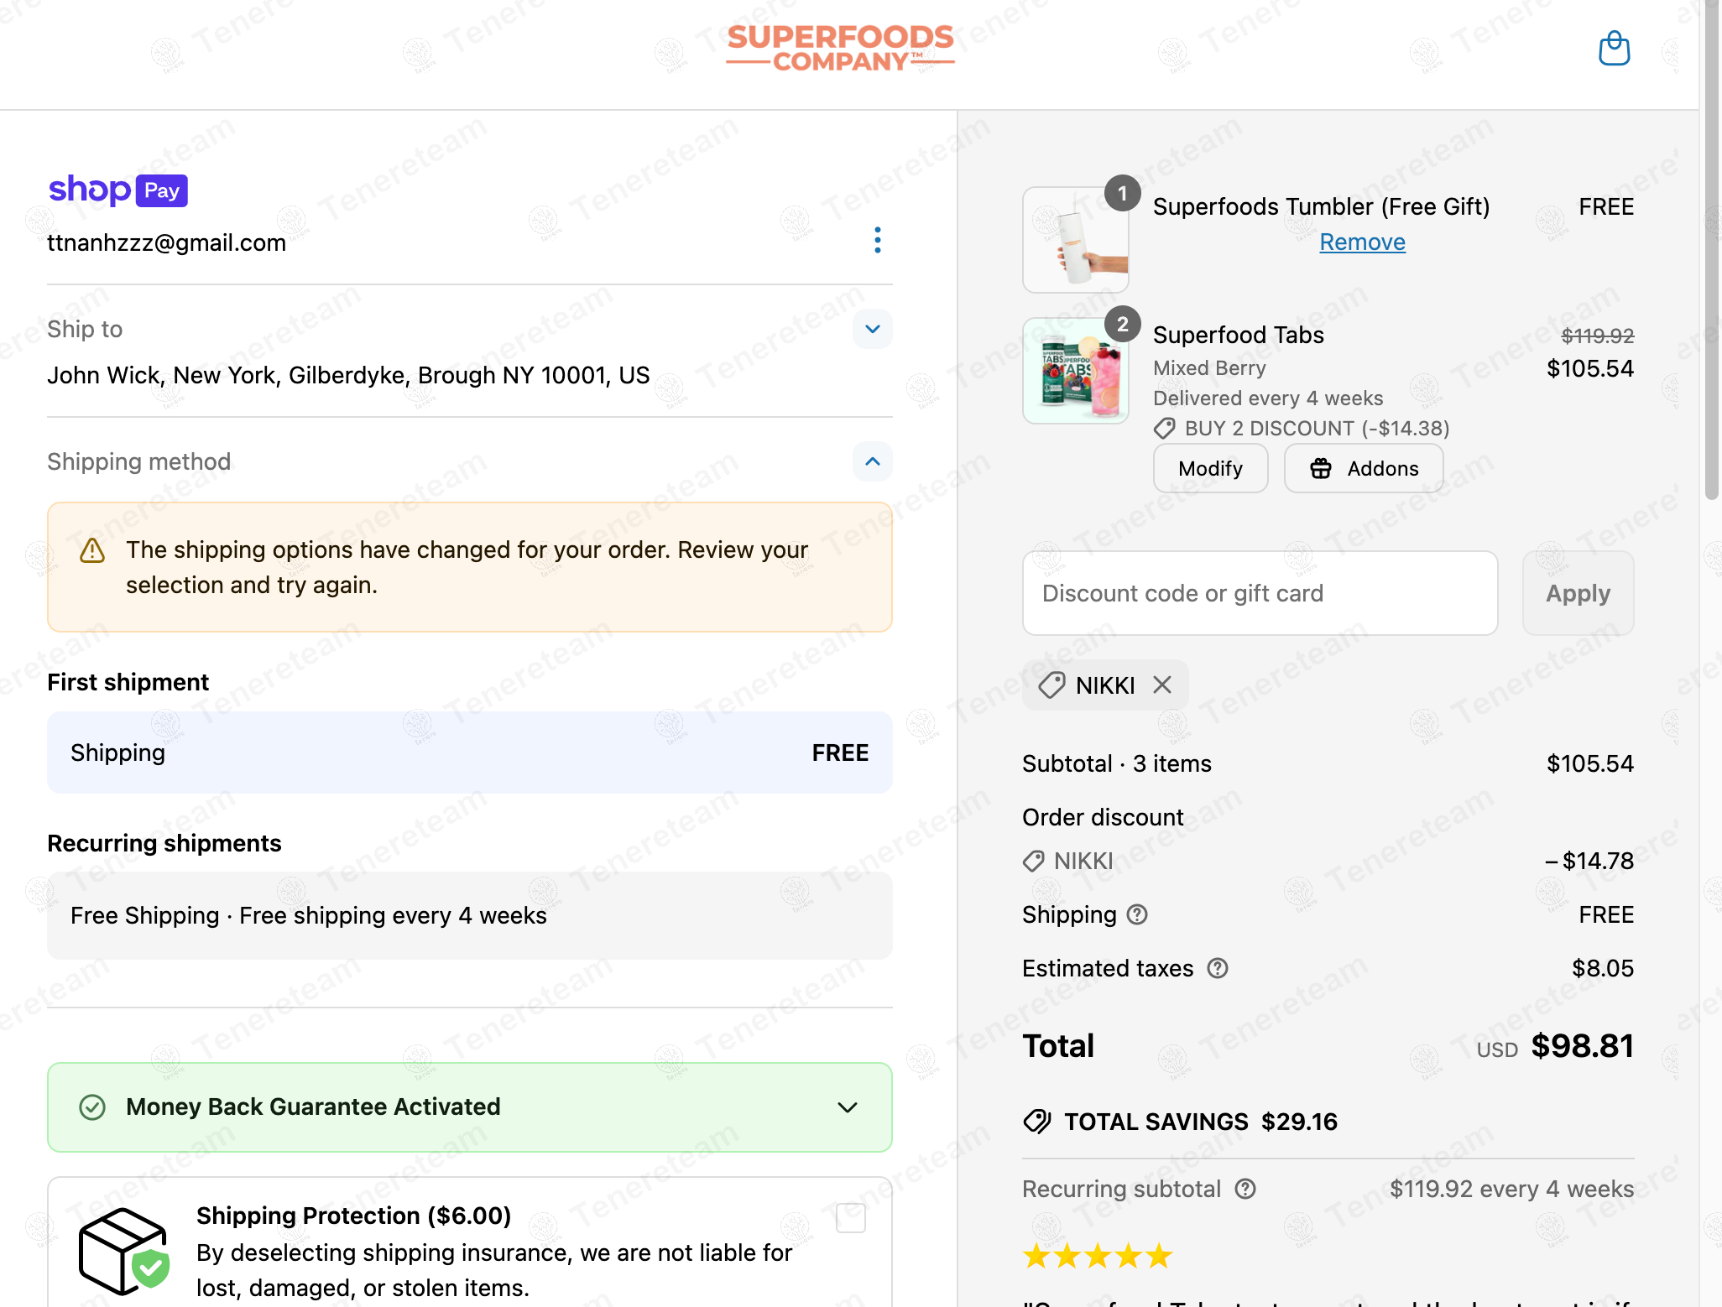
Task: Click the shipping options warning triangle icon
Action: pos(92,550)
